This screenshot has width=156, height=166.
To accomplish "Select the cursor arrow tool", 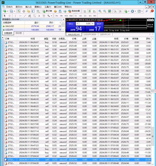I will (x=5, y=16).
